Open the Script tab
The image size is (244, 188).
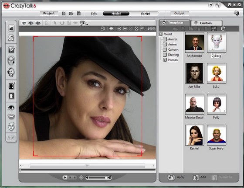(146, 14)
